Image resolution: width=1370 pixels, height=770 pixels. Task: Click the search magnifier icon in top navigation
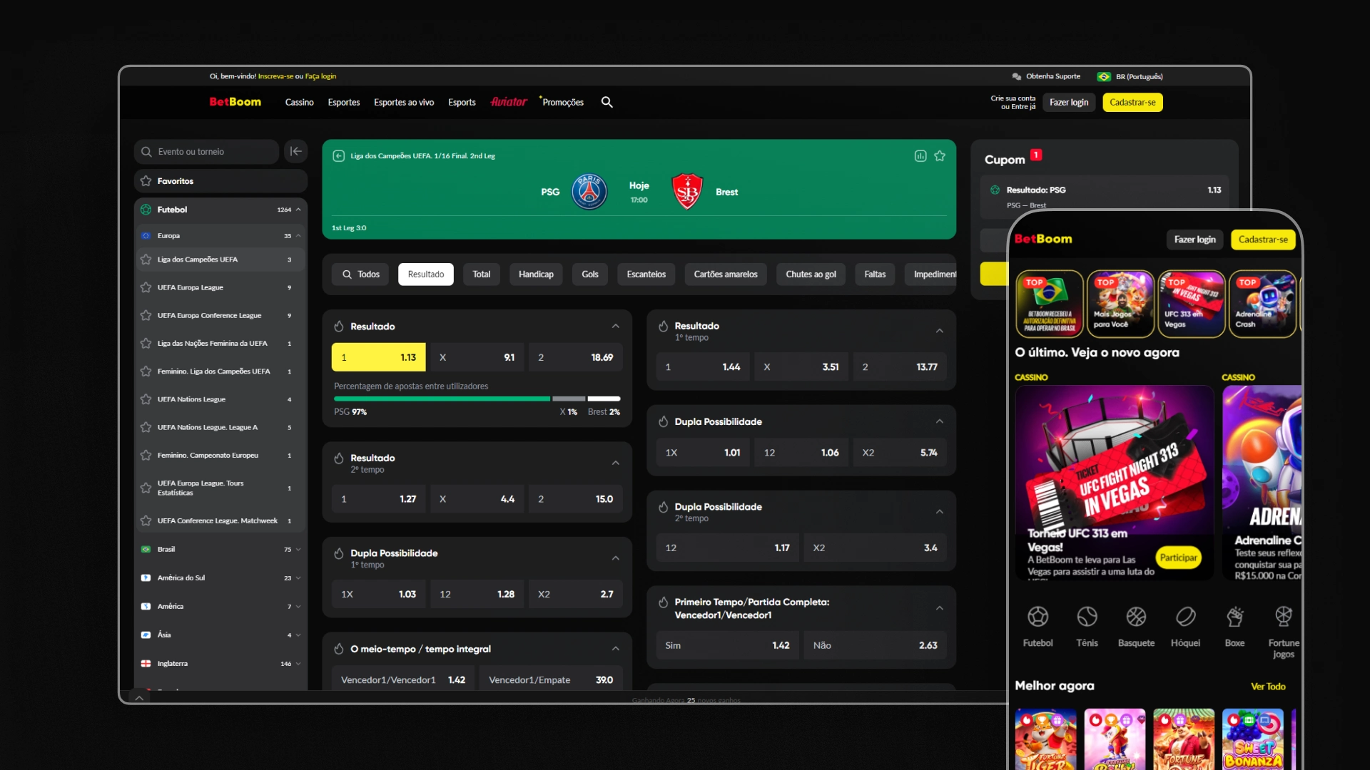[x=607, y=102]
